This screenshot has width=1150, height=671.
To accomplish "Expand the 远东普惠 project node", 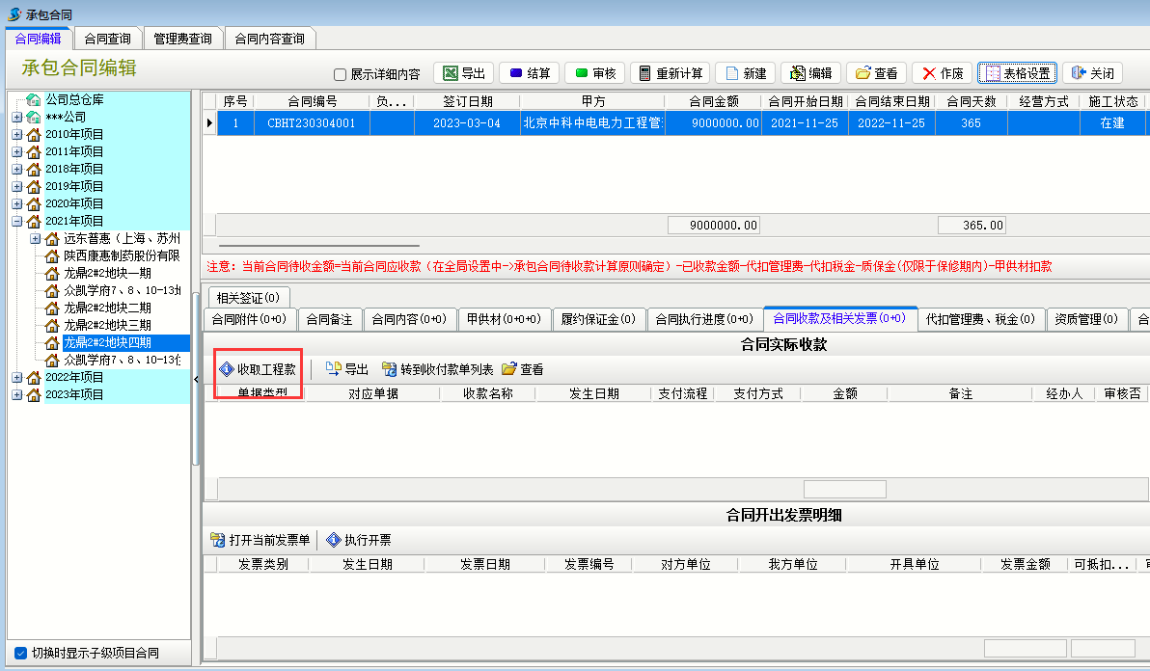I will (35, 238).
